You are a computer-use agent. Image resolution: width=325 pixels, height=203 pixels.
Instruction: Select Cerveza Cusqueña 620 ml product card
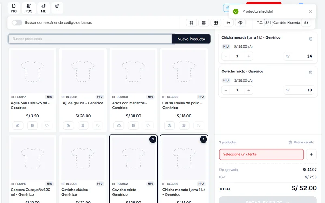32,169
